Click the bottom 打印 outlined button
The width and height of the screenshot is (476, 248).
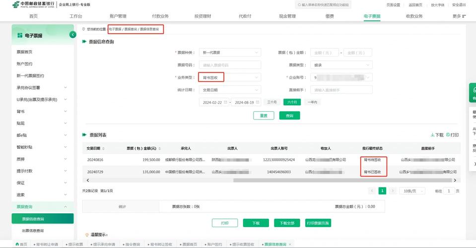click(x=225, y=223)
